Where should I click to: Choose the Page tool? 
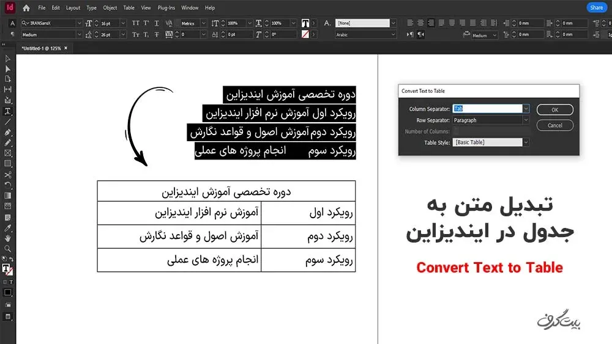pos(7,79)
